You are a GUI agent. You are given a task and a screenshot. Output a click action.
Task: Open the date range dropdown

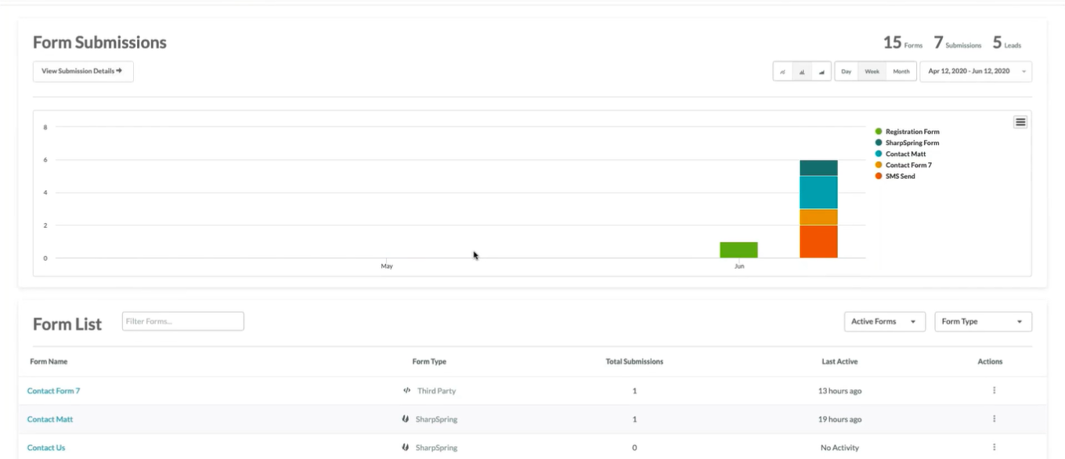[975, 71]
